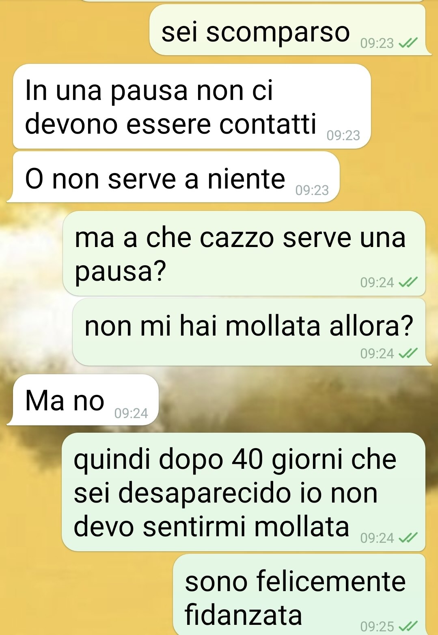Viewport: 438px width, 635px height.
Task: Select the 'sono felicemente fidanzata' message
Action: tap(299, 594)
